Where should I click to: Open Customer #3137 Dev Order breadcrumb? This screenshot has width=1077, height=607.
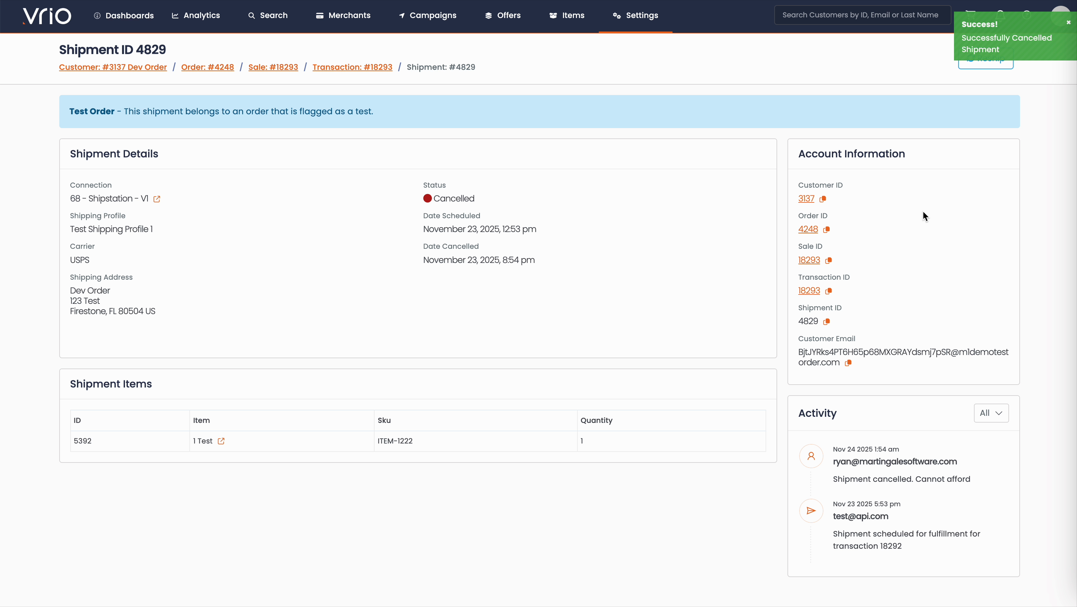[x=113, y=67]
